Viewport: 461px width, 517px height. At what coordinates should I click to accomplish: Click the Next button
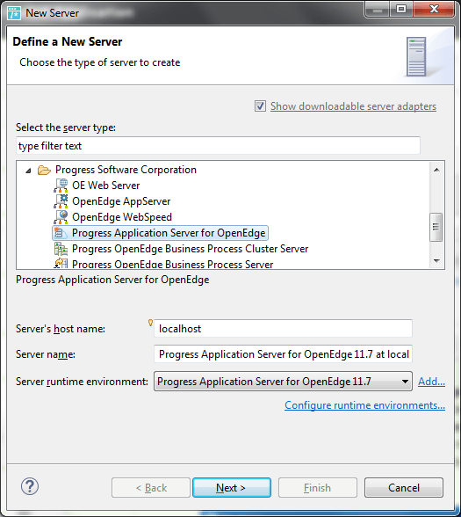tap(232, 487)
